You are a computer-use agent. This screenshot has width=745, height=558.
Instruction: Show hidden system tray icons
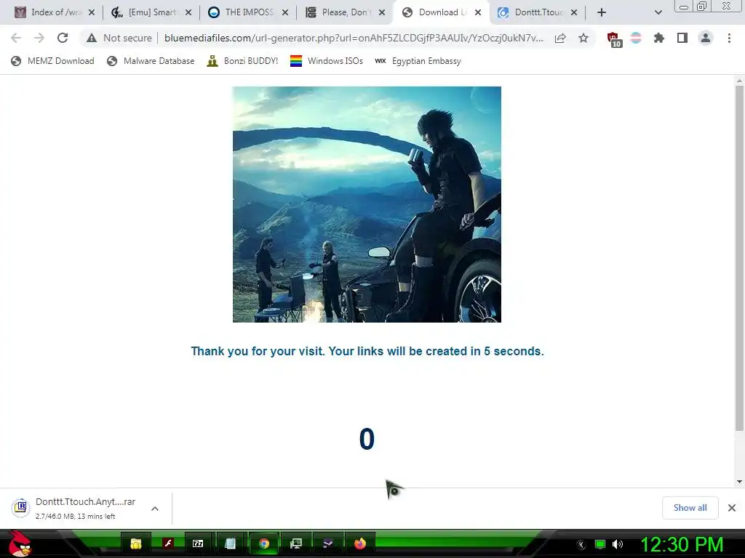pyautogui.click(x=581, y=545)
